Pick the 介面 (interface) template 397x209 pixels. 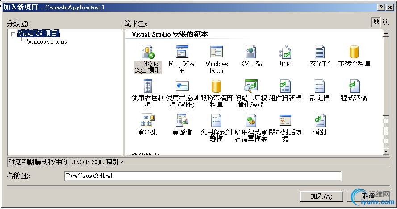coord(285,56)
